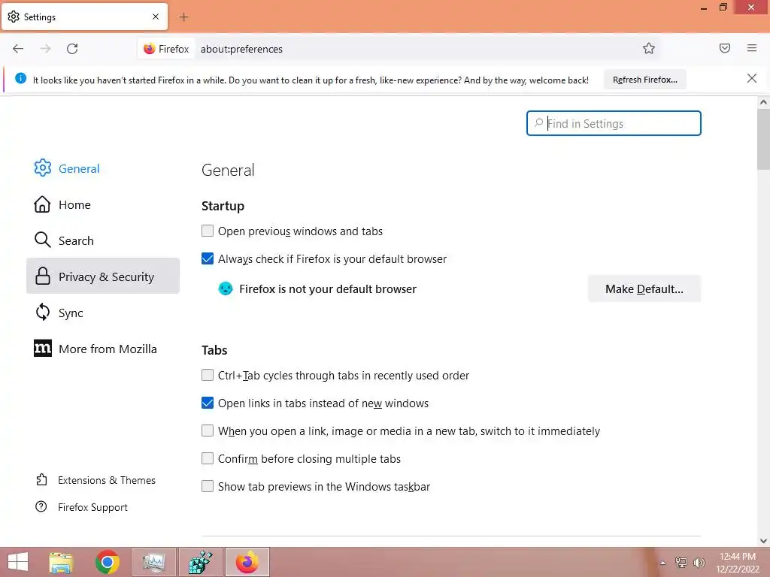Click the General gear icon in sidebar
Image resolution: width=770 pixels, height=577 pixels.
point(43,168)
